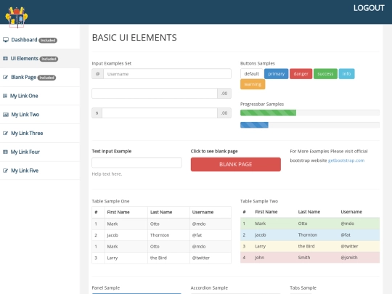The width and height of the screenshot is (392, 294).
Task: Click the Help text here caption
Action: [x=107, y=174]
